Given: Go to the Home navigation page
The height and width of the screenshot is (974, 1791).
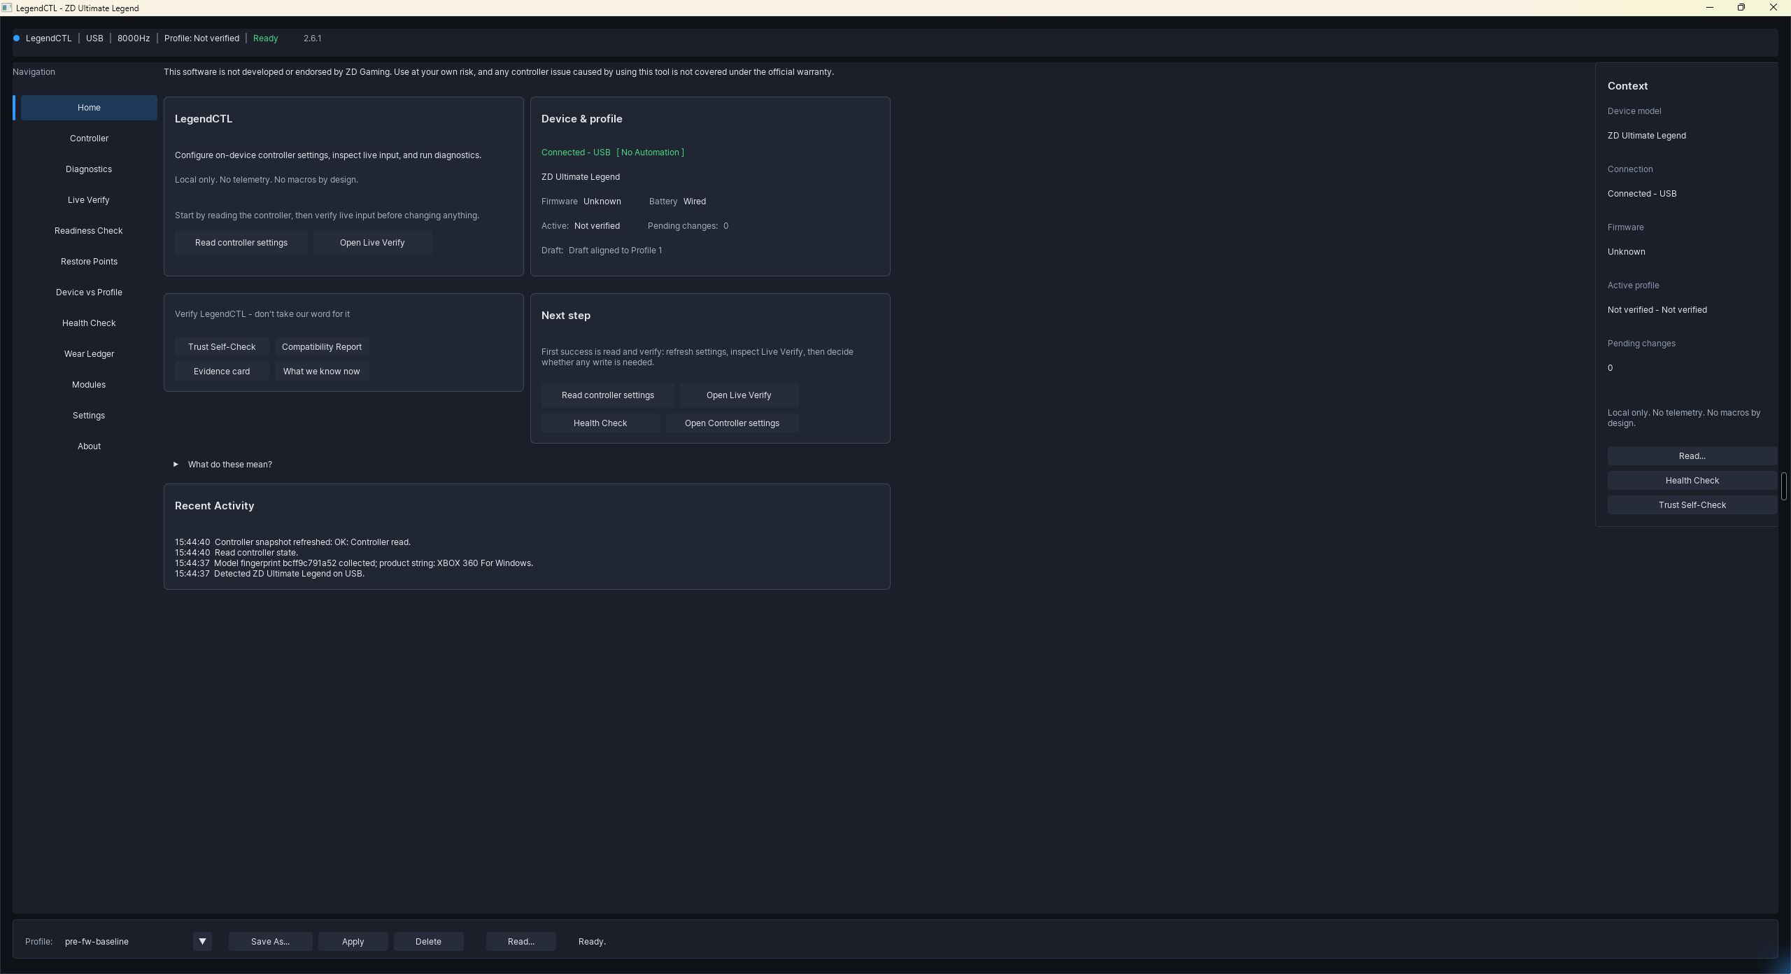Looking at the screenshot, I should click(89, 108).
